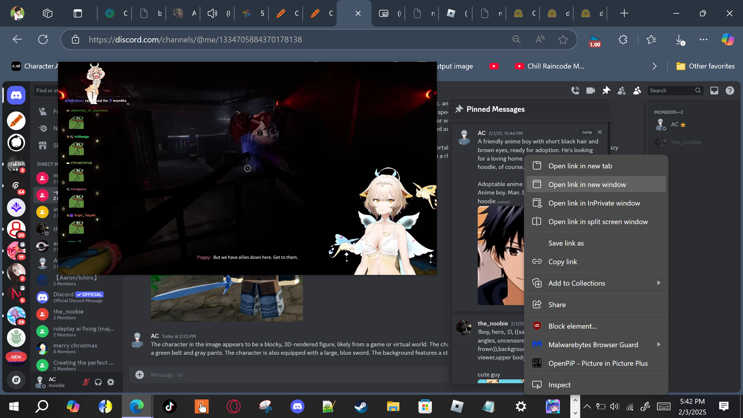743x418 pixels.
Task: Open the anime boy pinned image
Action: pyautogui.click(x=501, y=255)
